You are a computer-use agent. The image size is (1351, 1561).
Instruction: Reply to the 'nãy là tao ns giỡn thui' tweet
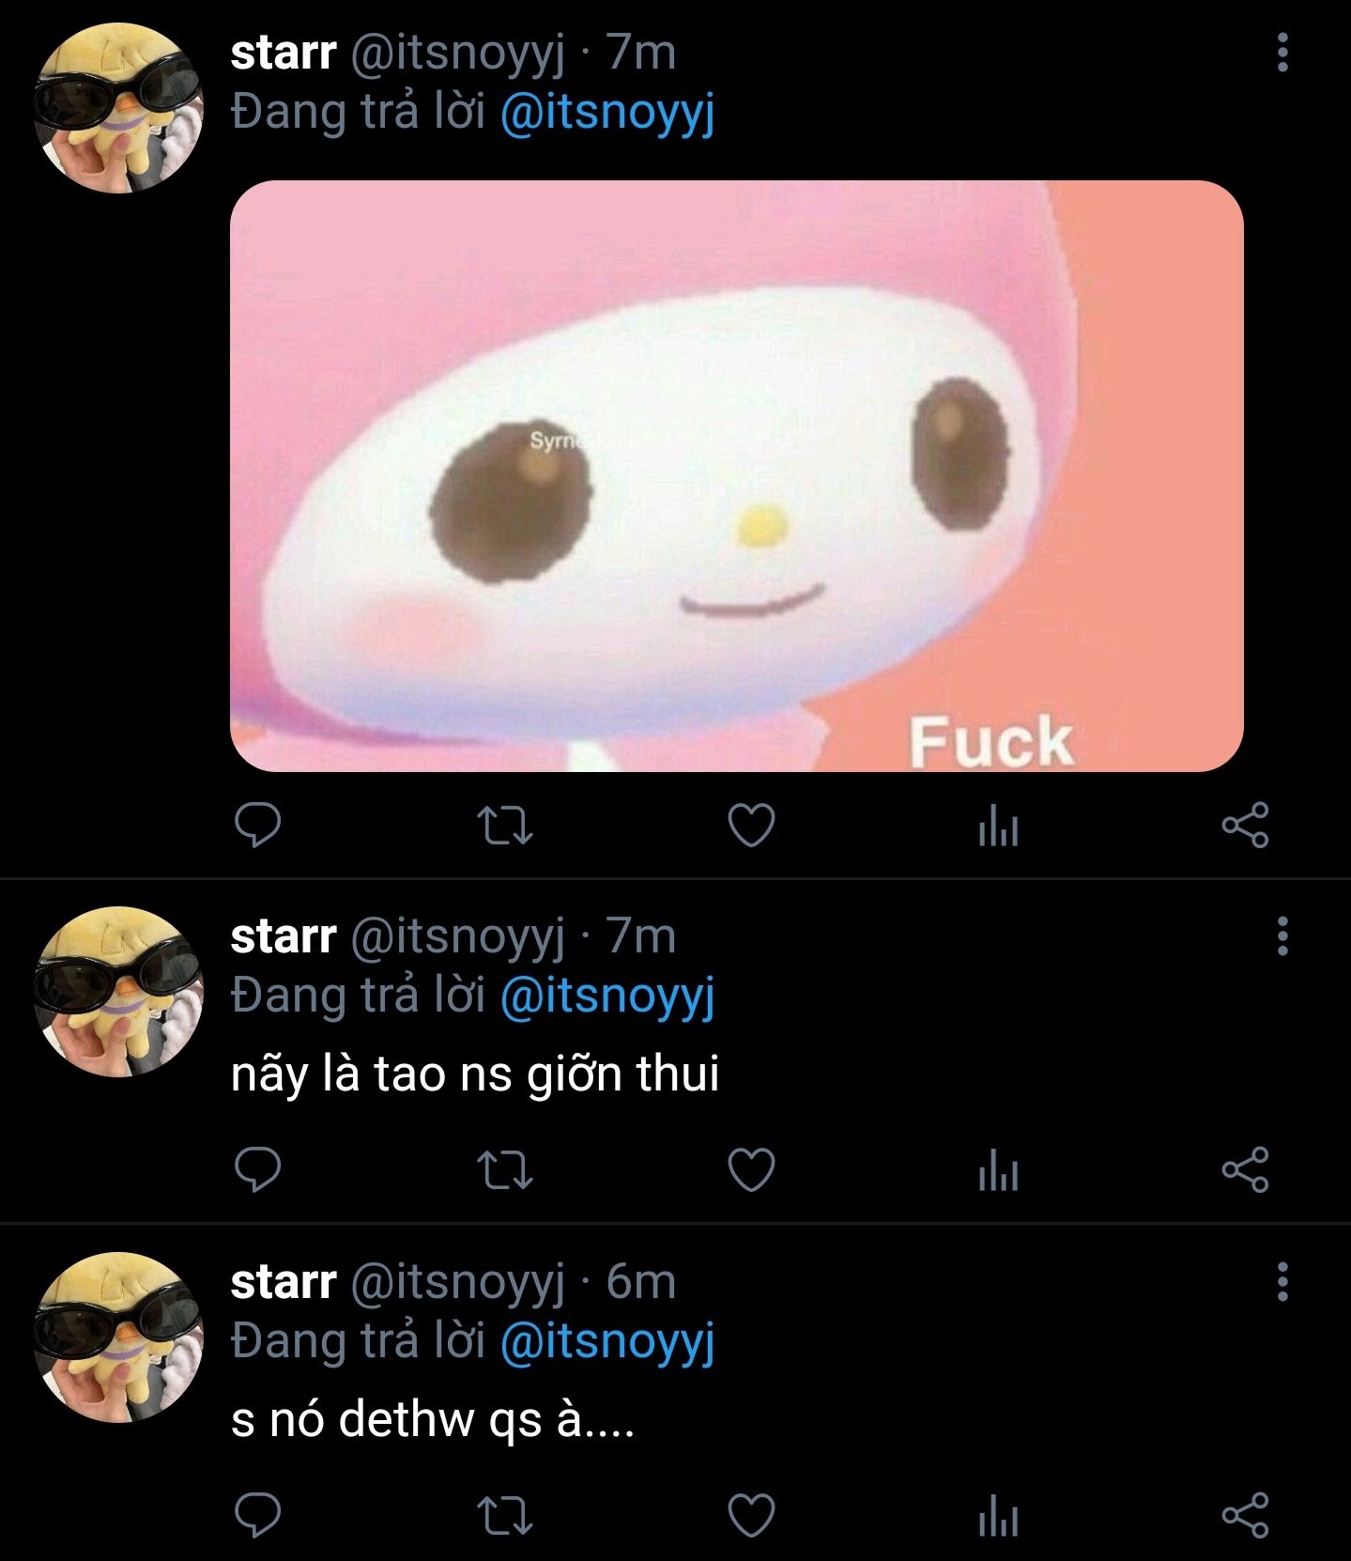257,1170
